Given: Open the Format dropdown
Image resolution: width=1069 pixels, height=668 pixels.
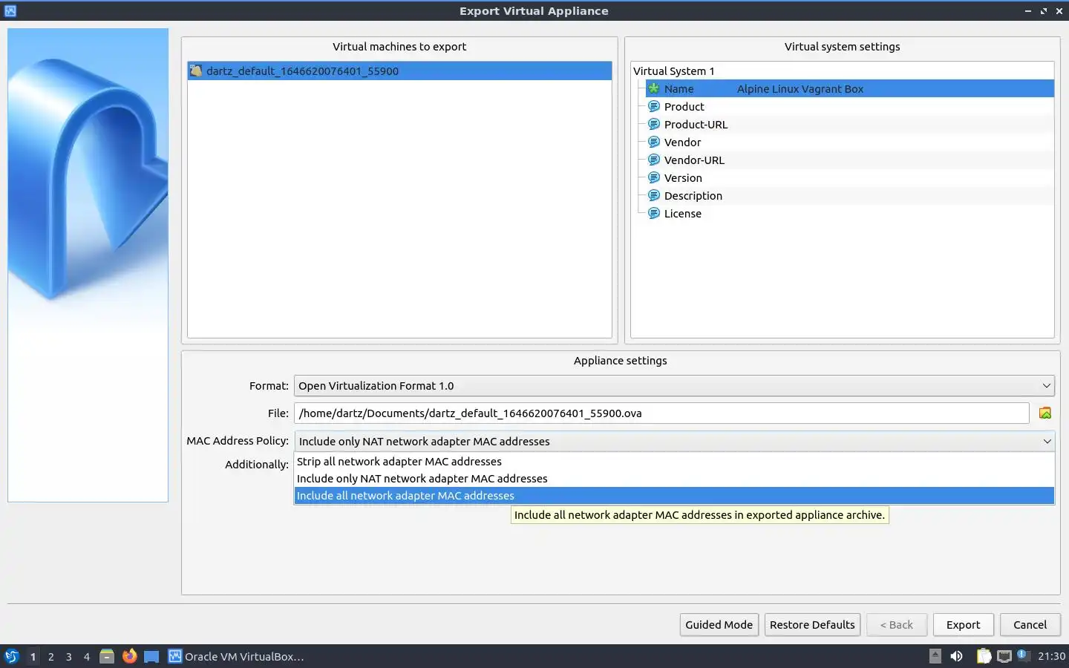Looking at the screenshot, I should click(674, 386).
